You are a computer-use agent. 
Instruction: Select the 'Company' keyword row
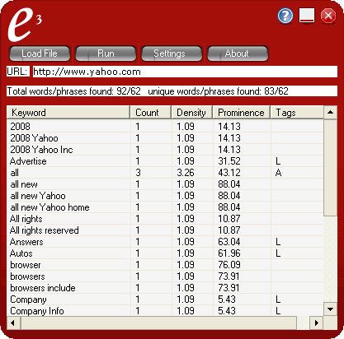click(165, 300)
